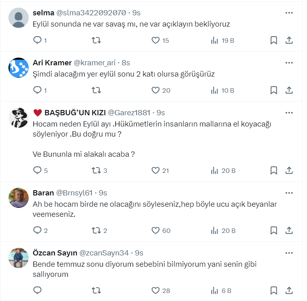This screenshot has height=301, width=307.
Task: Open more options menu on Baran's tweet
Action: click(289, 193)
